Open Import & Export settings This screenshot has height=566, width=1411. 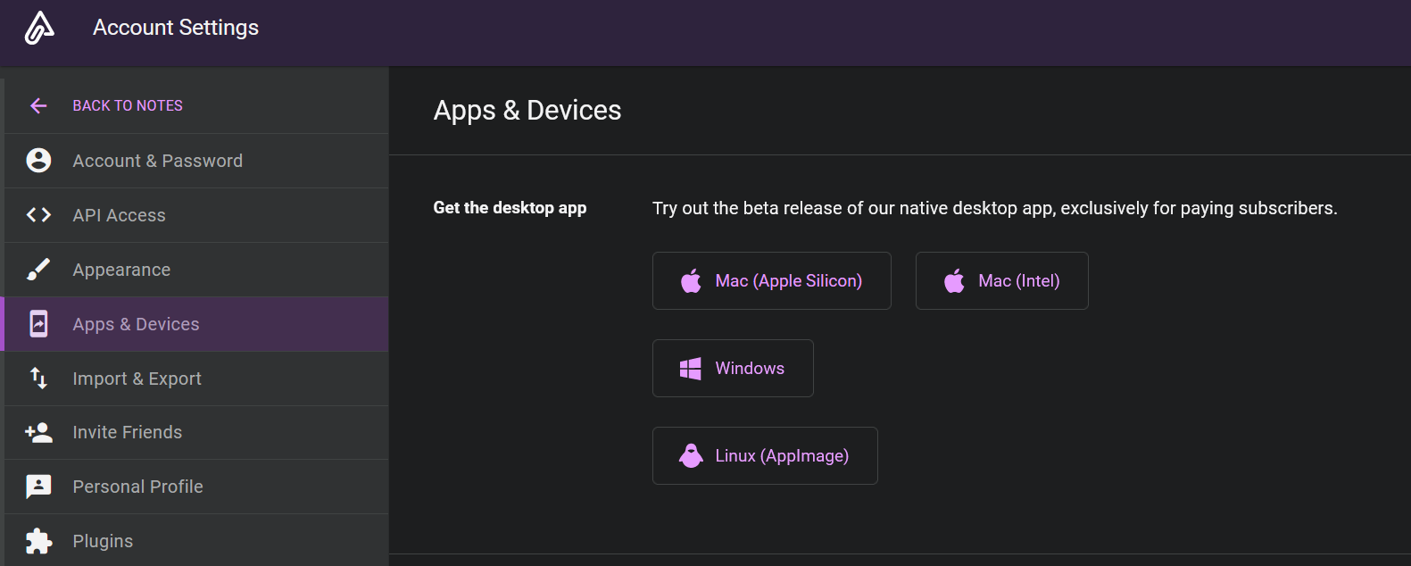[196, 379]
